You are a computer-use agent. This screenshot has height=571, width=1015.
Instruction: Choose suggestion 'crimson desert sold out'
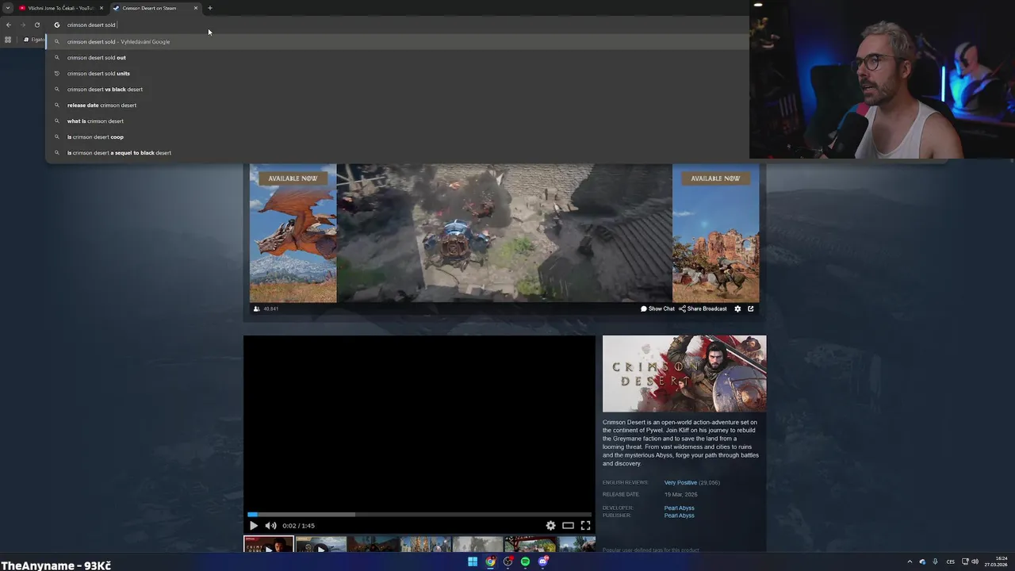(x=396, y=57)
